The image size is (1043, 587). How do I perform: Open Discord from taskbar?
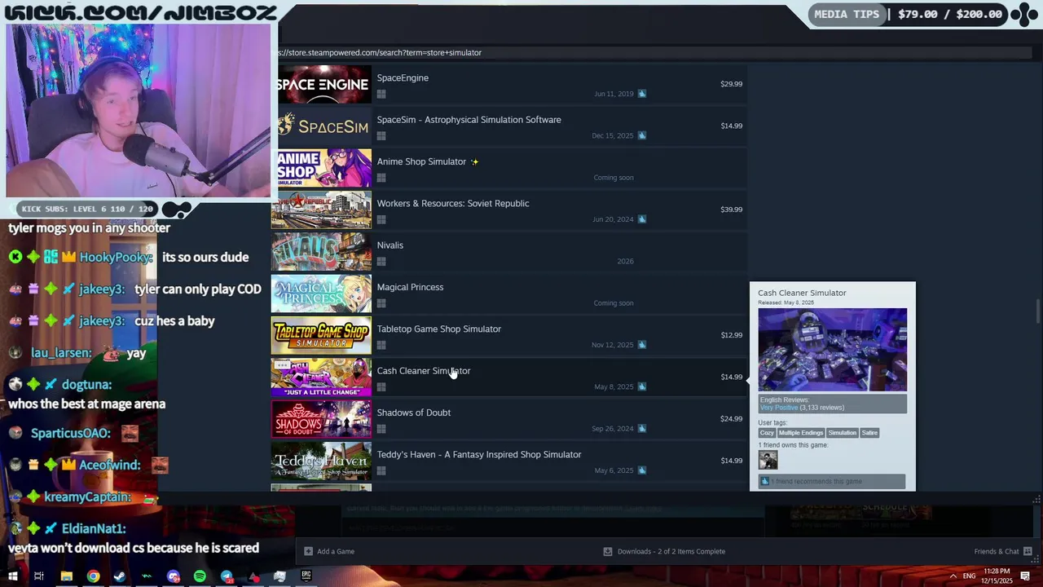click(x=173, y=576)
